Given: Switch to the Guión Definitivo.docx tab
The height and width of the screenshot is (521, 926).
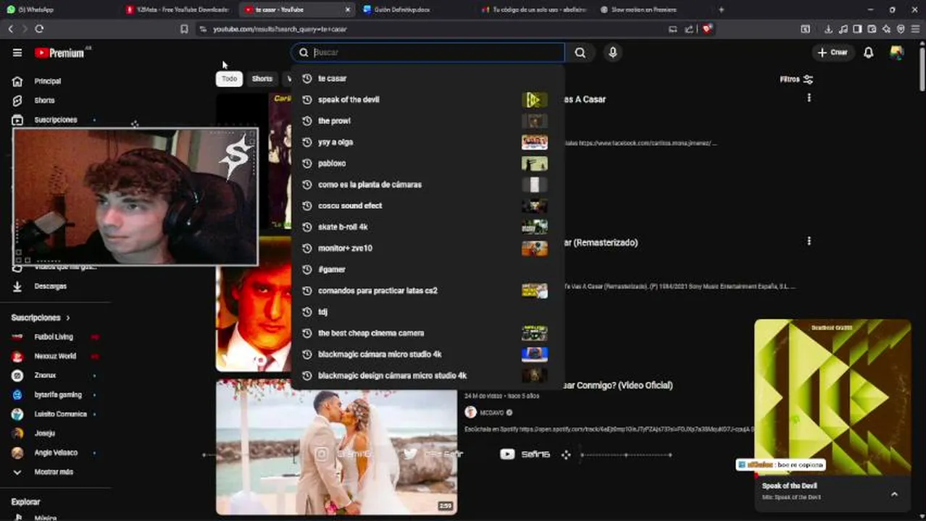Looking at the screenshot, I should point(414,9).
